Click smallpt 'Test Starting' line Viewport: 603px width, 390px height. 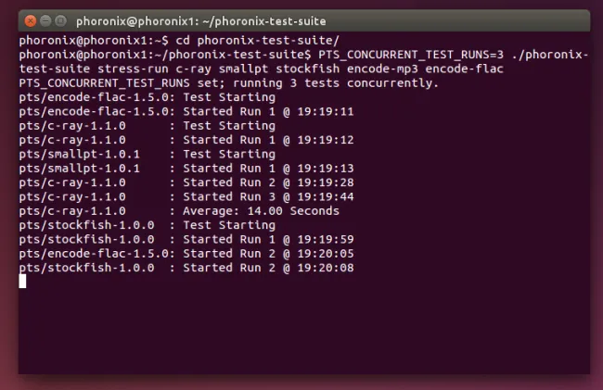click(148, 155)
